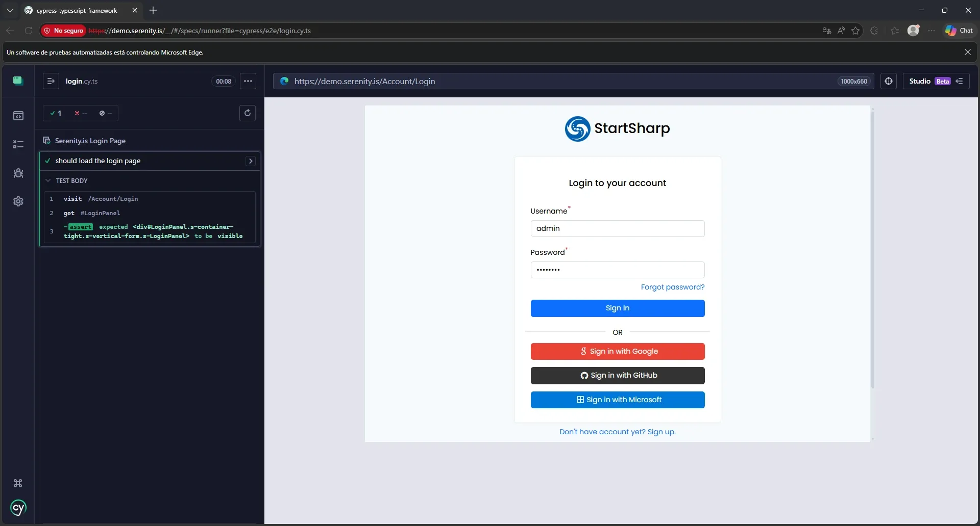Open the favorites list icon
The width and height of the screenshot is (980, 526).
tap(895, 31)
